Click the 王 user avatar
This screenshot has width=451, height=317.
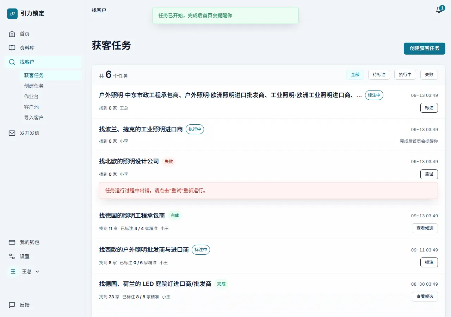[x=13, y=272]
